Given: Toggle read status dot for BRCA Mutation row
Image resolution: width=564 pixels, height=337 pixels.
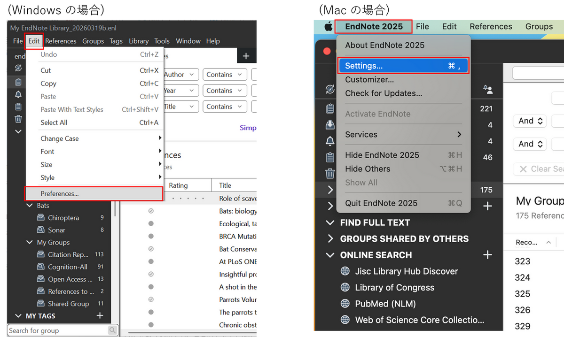Looking at the screenshot, I should (151, 237).
